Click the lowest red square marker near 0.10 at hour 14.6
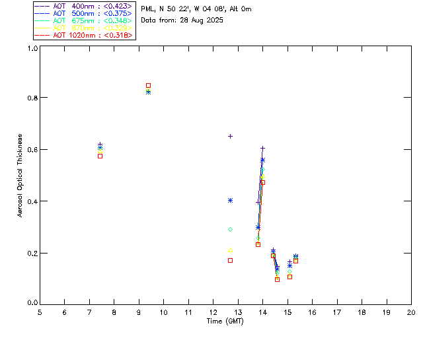Viewport: 423px width, 338px height. click(x=277, y=279)
